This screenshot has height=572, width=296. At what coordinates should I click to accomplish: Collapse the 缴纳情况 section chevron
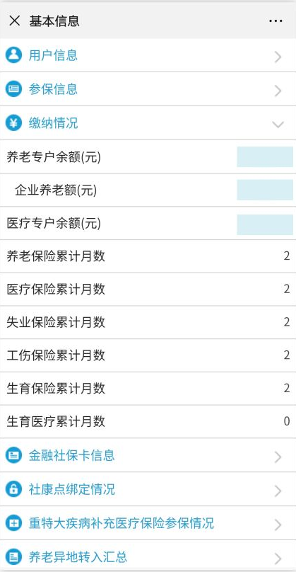(x=278, y=125)
